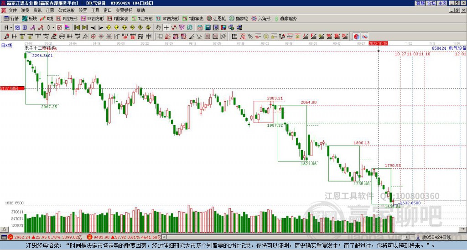The height and width of the screenshot is (250, 467).
Task: Select the percent sign retracement tool
Action: [x=250, y=36]
